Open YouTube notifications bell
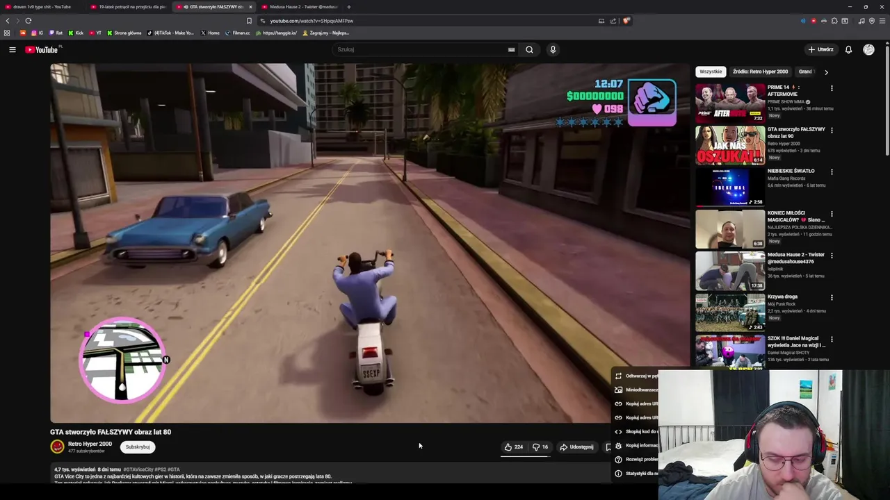The image size is (890, 500). (848, 49)
